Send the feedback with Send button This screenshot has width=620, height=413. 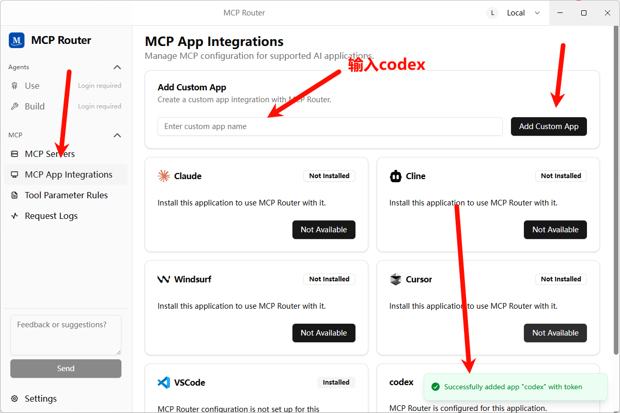(66, 369)
